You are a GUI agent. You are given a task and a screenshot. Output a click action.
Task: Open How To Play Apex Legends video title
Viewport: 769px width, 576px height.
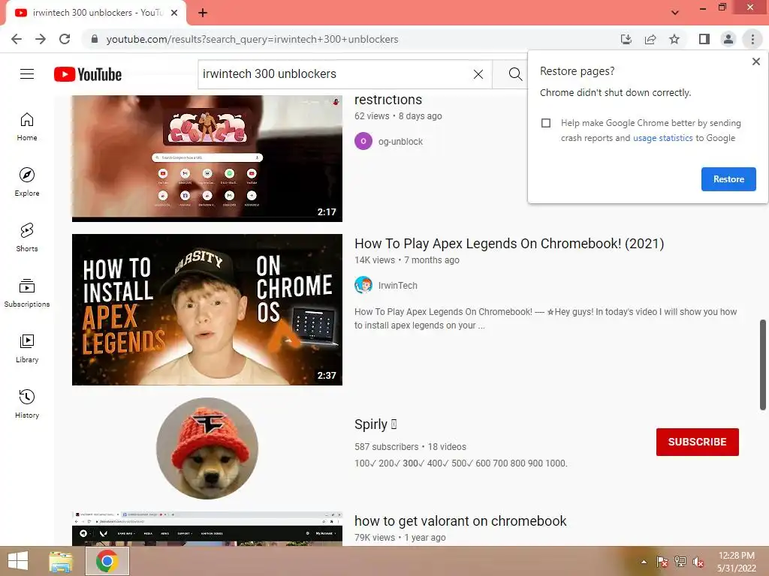click(x=509, y=244)
